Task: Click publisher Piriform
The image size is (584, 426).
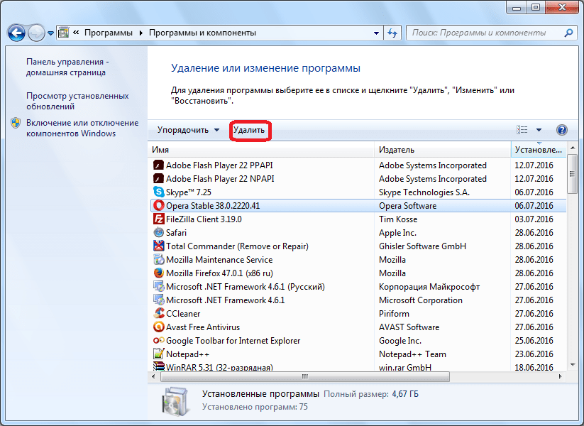Action: point(394,313)
